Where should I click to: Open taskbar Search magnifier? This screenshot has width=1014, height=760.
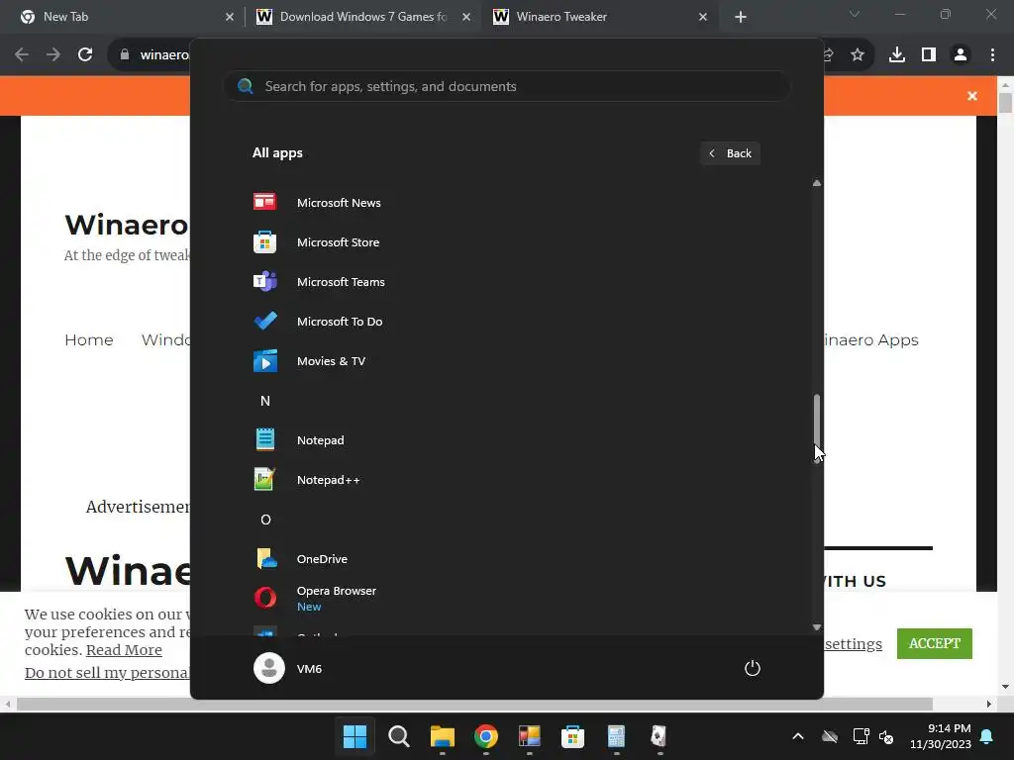pos(398,736)
